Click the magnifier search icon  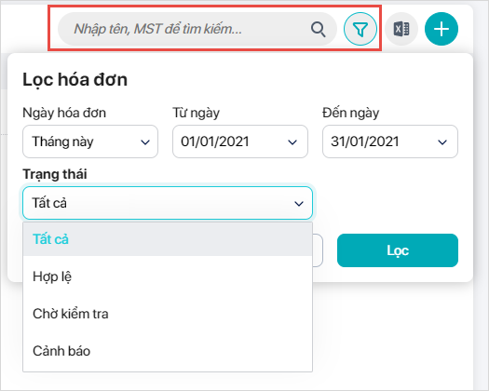[319, 29]
